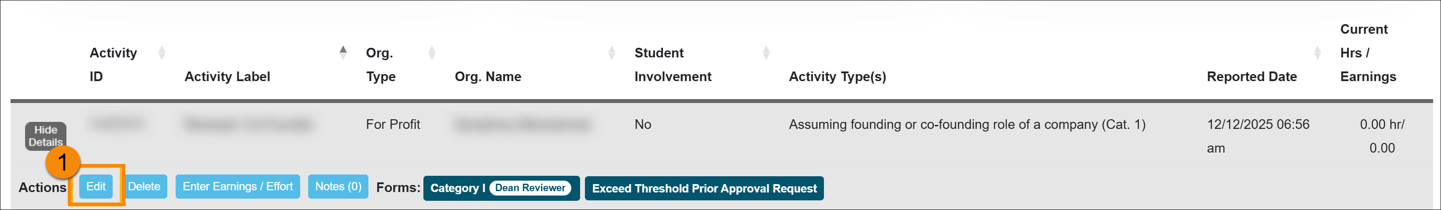The height and width of the screenshot is (210, 1441).
Task: Click sort arrows beside Student Involvement header
Action: coord(766,53)
